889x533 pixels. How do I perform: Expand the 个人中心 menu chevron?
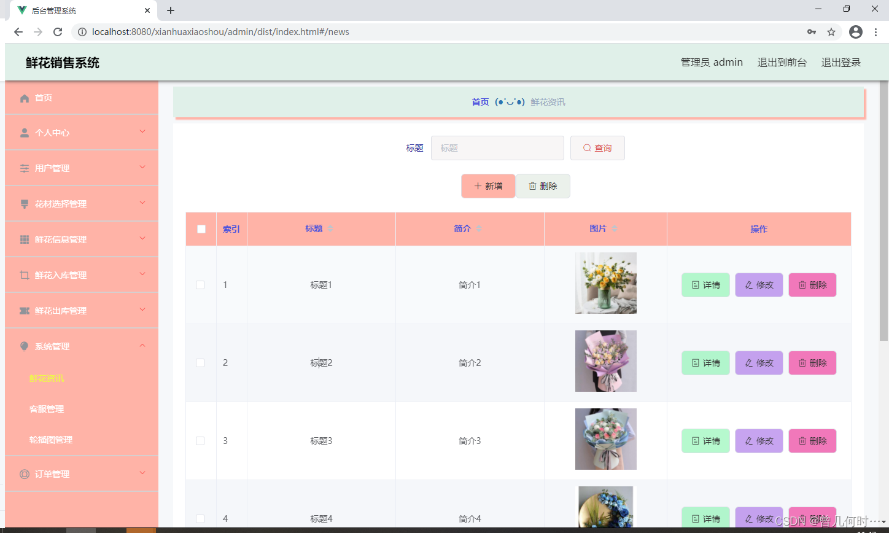142,131
